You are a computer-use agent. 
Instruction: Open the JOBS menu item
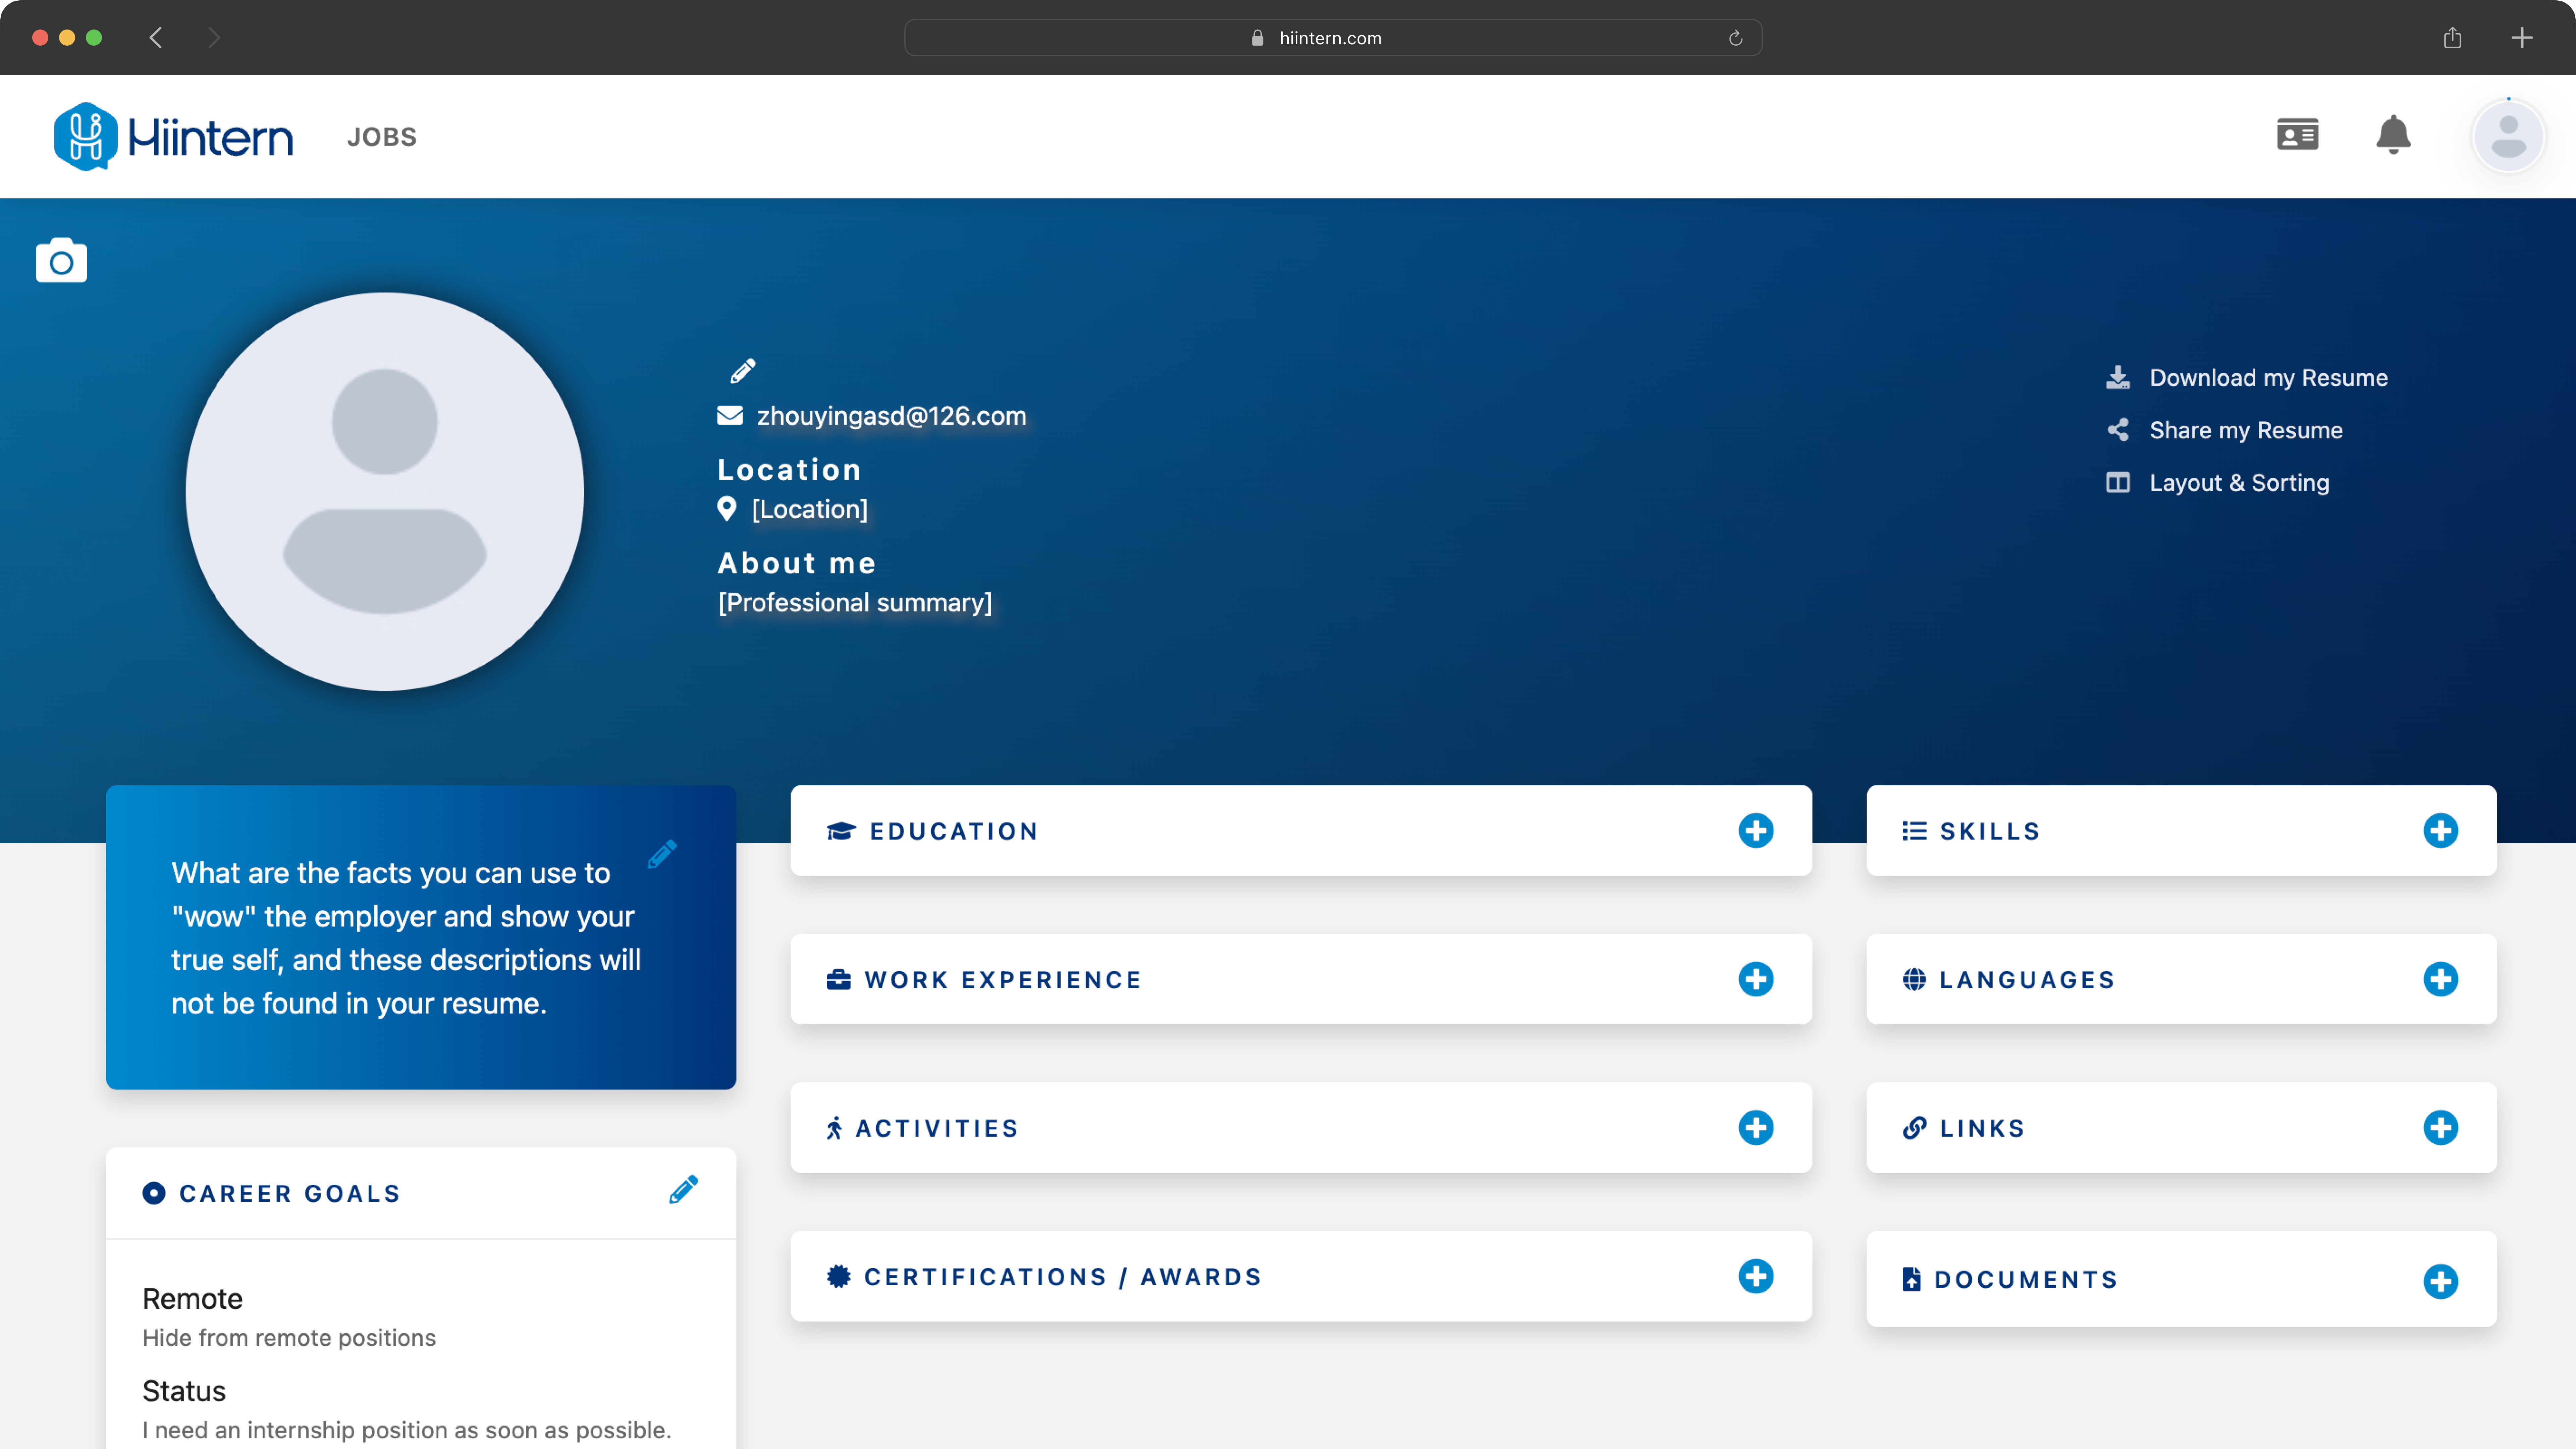(382, 137)
